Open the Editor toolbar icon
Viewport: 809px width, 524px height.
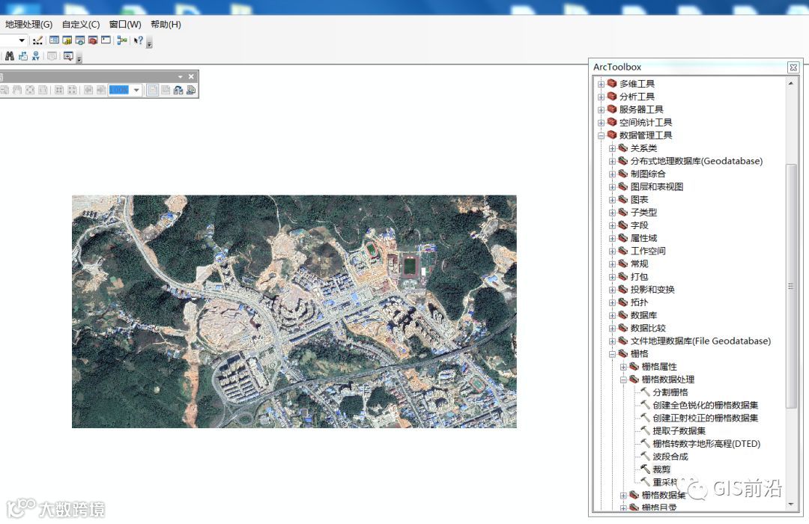pyautogui.click(x=37, y=40)
